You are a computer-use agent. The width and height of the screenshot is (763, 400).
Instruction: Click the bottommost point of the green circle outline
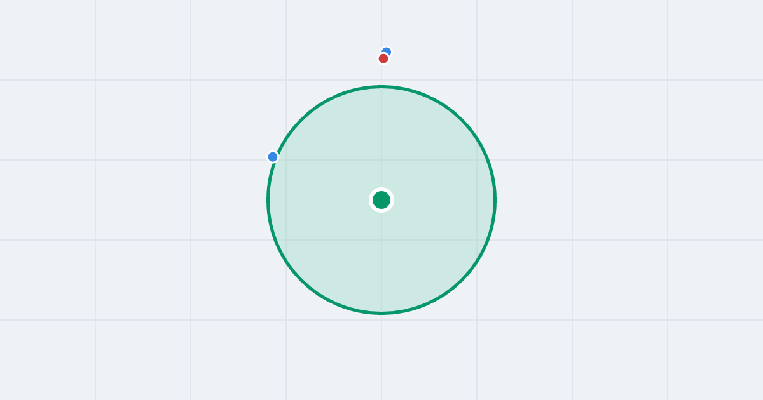point(381,313)
